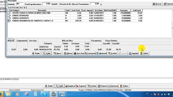Show hidden tray icons arrow

(x=151, y=94)
